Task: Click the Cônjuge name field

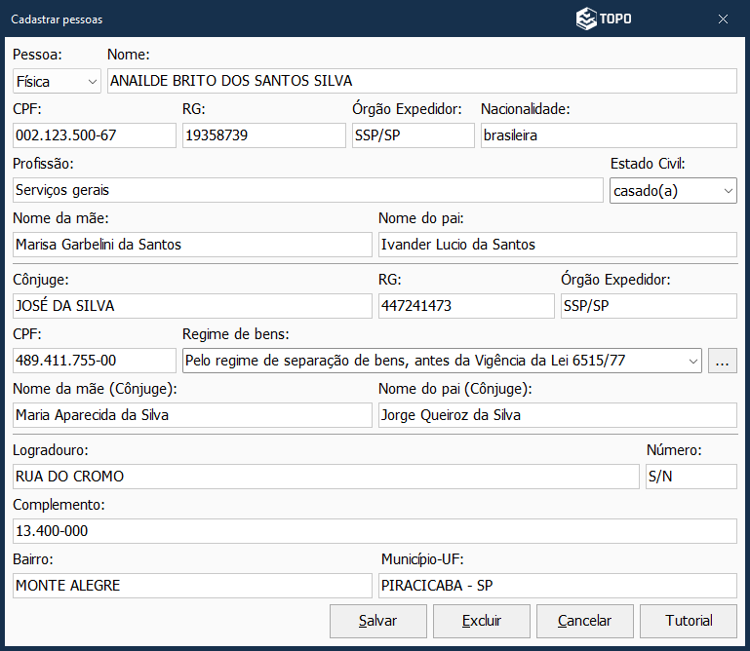Action: click(x=192, y=306)
